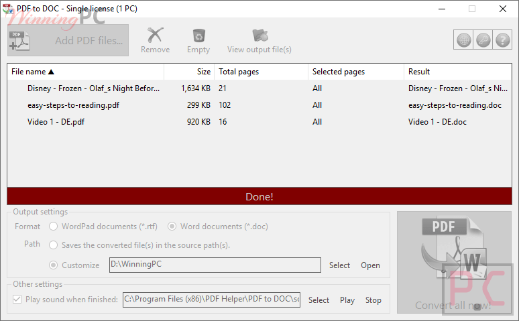
Task: Click the Done! progress bar
Action: (x=259, y=196)
